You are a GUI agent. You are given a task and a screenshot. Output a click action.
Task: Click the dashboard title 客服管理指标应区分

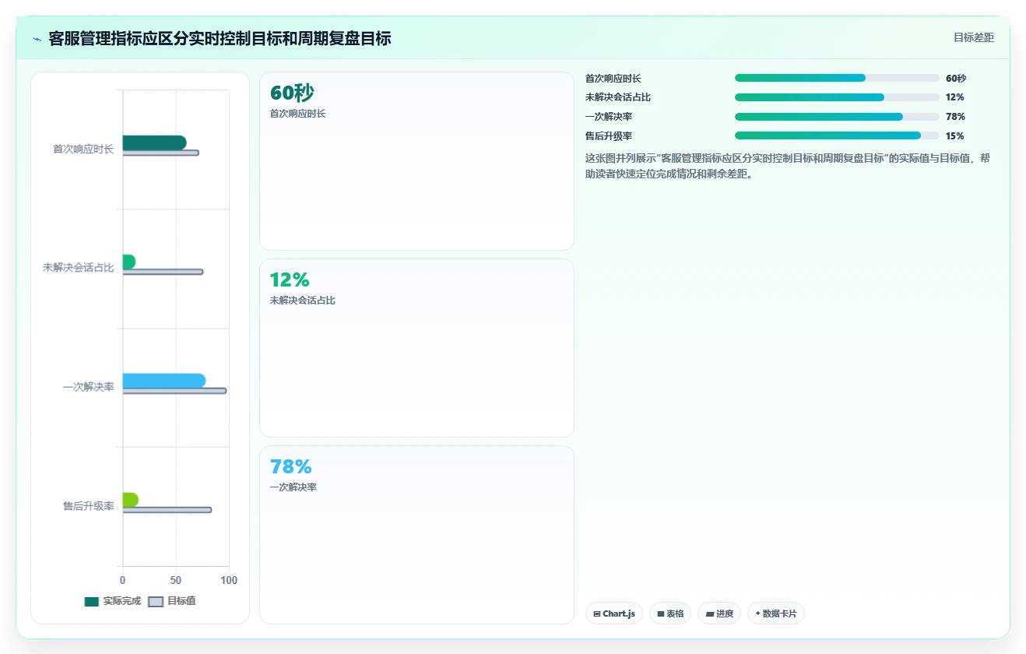(x=220, y=38)
